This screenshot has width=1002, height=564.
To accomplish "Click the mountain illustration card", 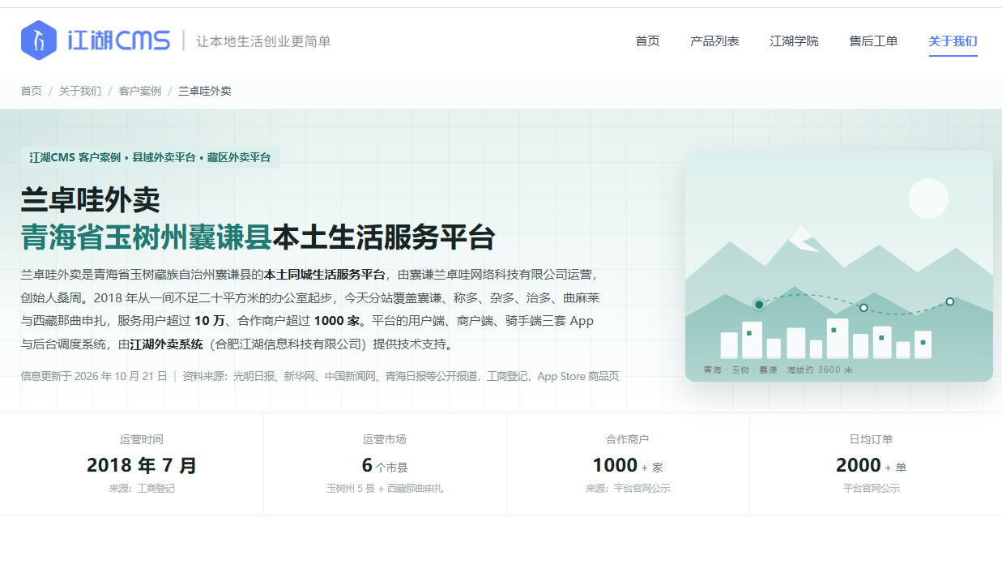I will coord(838,266).
